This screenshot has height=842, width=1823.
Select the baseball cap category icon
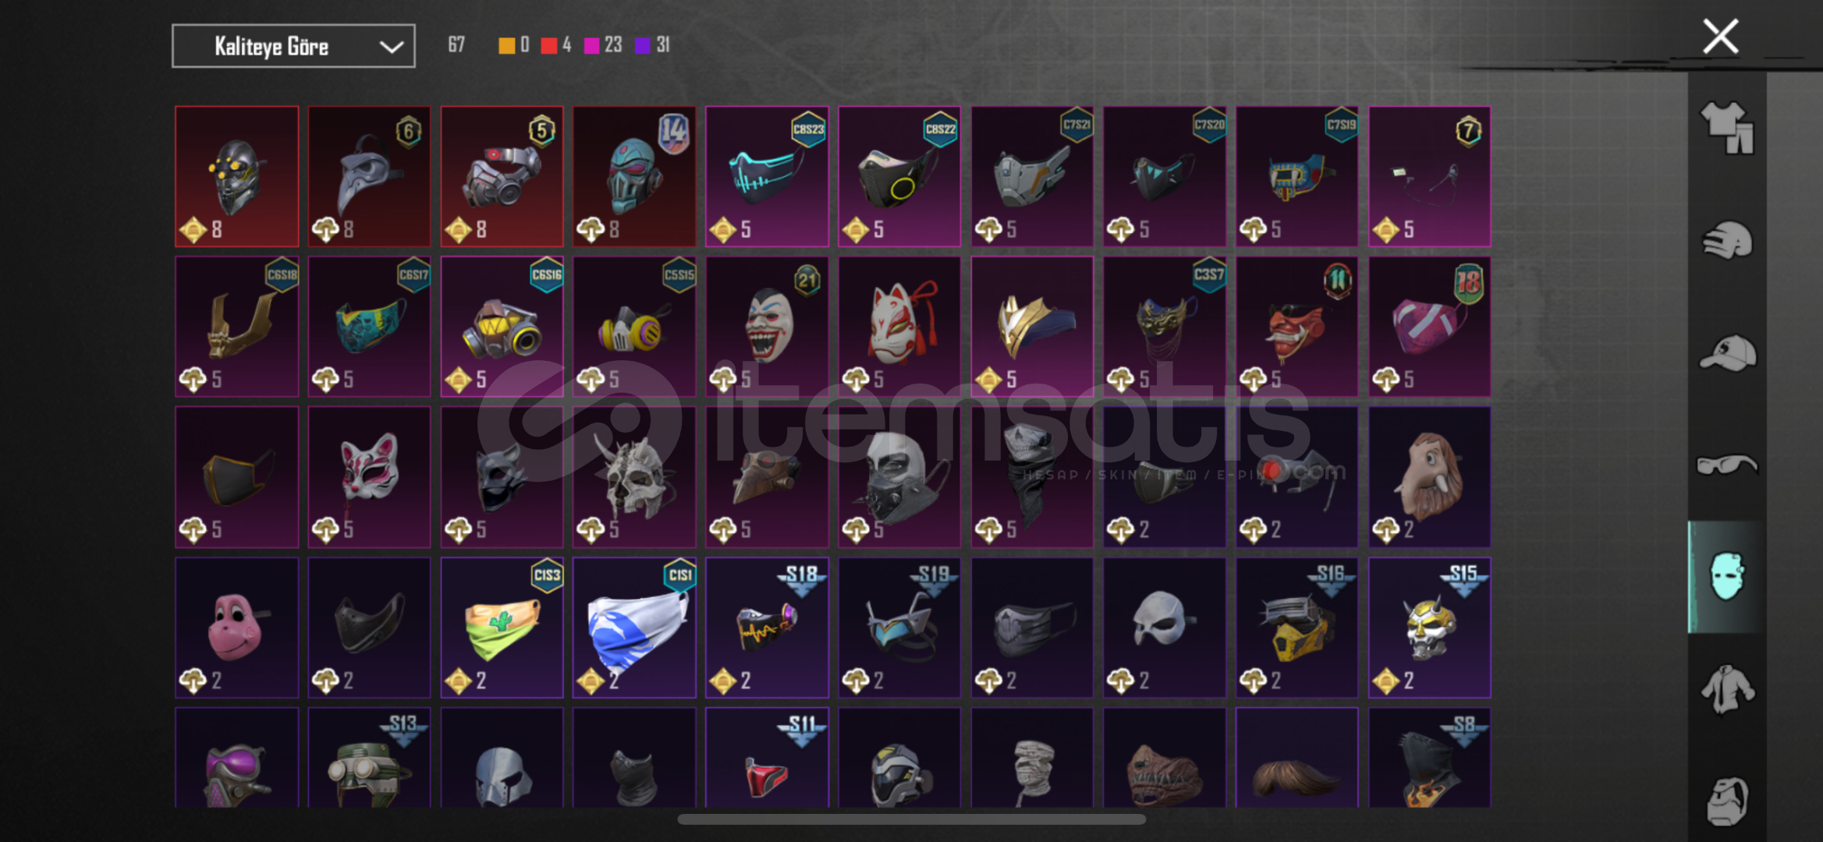[1727, 353]
